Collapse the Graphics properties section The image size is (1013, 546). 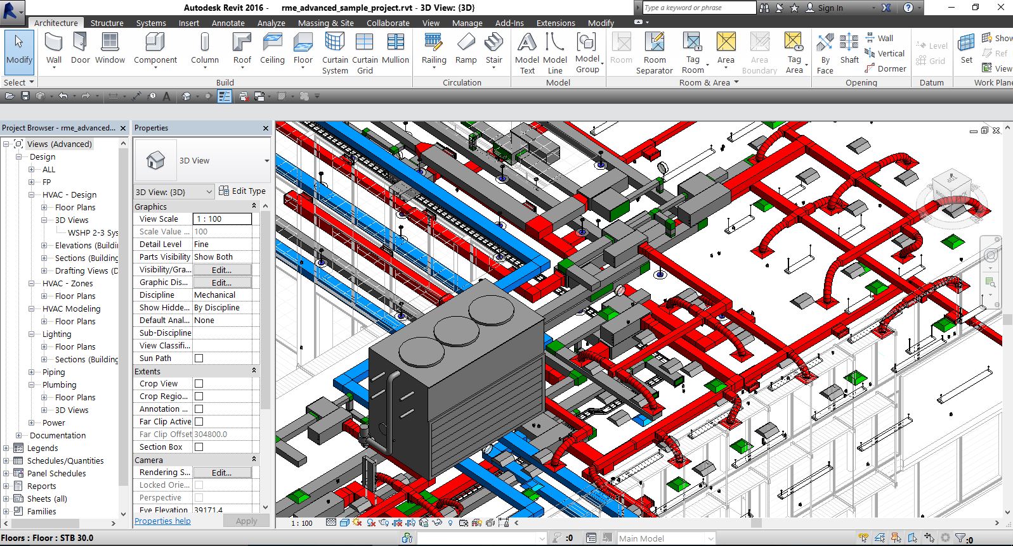[254, 206]
